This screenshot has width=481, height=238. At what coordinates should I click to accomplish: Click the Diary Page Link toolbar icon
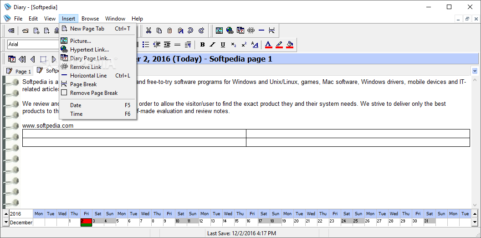[x=240, y=31]
